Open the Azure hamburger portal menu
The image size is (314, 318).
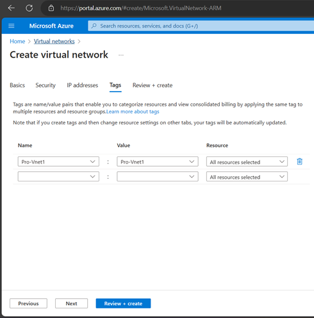[x=12, y=26]
